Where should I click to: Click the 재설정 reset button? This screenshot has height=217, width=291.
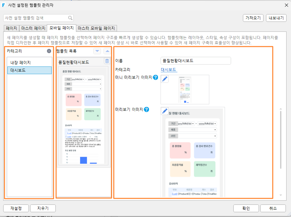coord(16,208)
